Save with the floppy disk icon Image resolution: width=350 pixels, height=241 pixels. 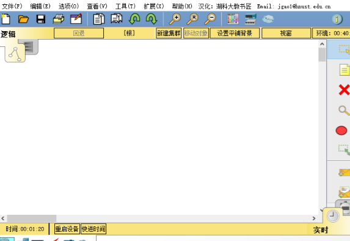tap(41, 19)
